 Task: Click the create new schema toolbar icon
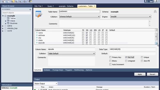13,1
